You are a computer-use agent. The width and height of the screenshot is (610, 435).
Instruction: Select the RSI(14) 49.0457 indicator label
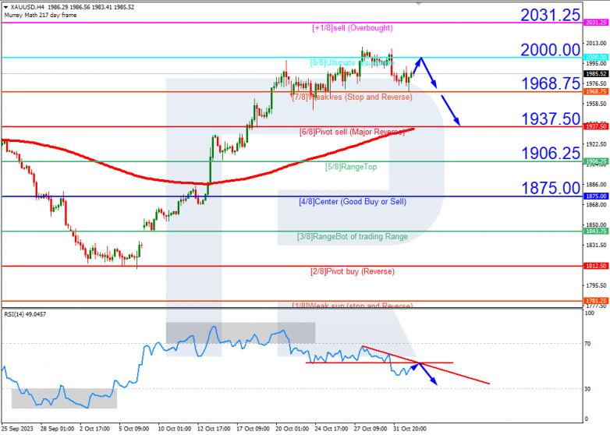tap(25, 314)
